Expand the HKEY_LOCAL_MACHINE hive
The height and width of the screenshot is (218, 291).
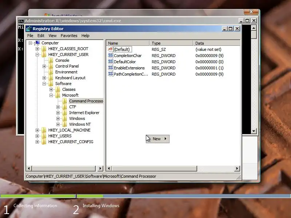(x=37, y=130)
